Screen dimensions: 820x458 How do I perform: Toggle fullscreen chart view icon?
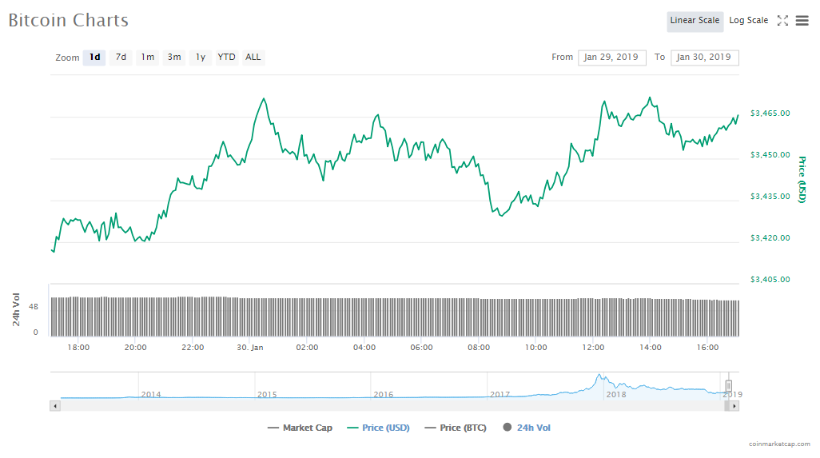click(782, 21)
